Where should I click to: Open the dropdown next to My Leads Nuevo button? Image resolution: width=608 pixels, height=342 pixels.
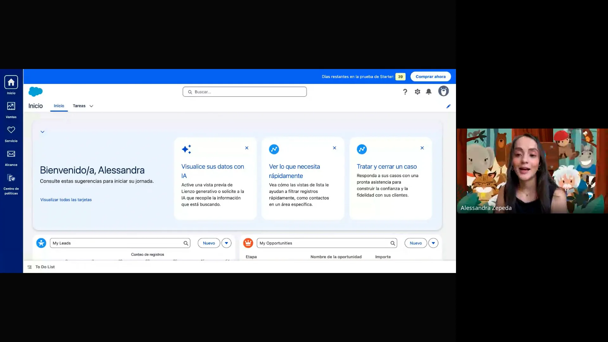(x=226, y=243)
